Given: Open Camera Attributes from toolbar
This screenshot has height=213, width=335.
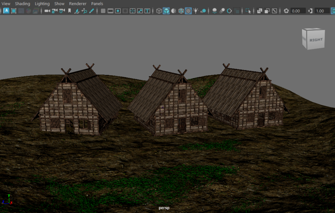Looking at the screenshot, I should click(62, 11).
